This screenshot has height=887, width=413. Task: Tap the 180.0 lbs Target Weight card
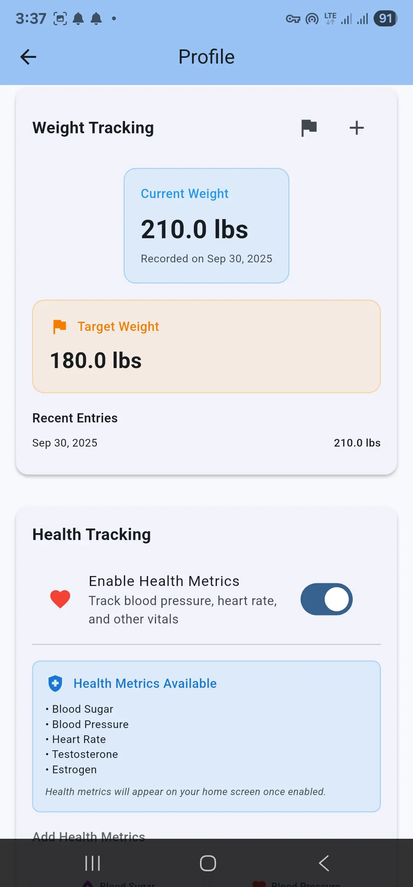pyautogui.click(x=206, y=347)
